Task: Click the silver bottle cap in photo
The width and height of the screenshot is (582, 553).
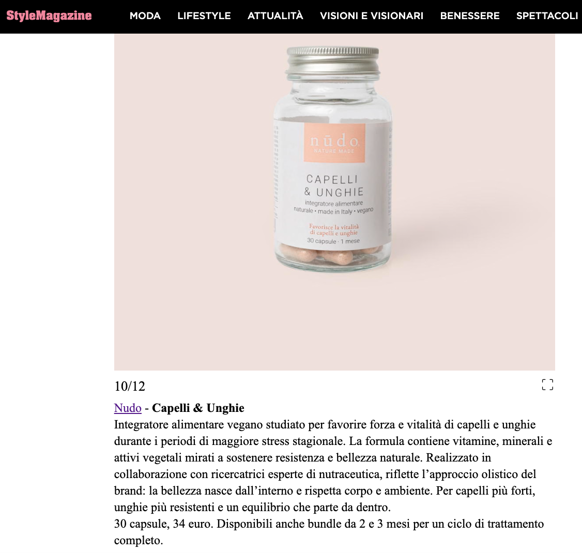Action: pyautogui.click(x=333, y=61)
